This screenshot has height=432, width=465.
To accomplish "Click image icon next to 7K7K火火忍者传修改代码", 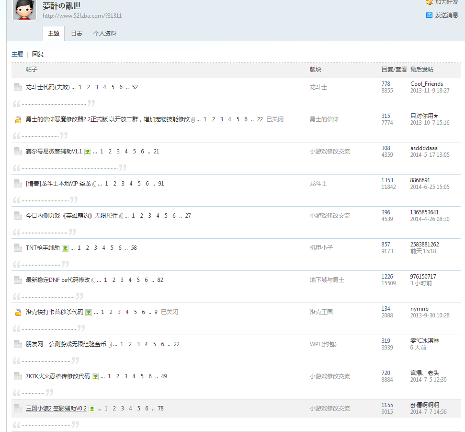I will click(95, 377).
